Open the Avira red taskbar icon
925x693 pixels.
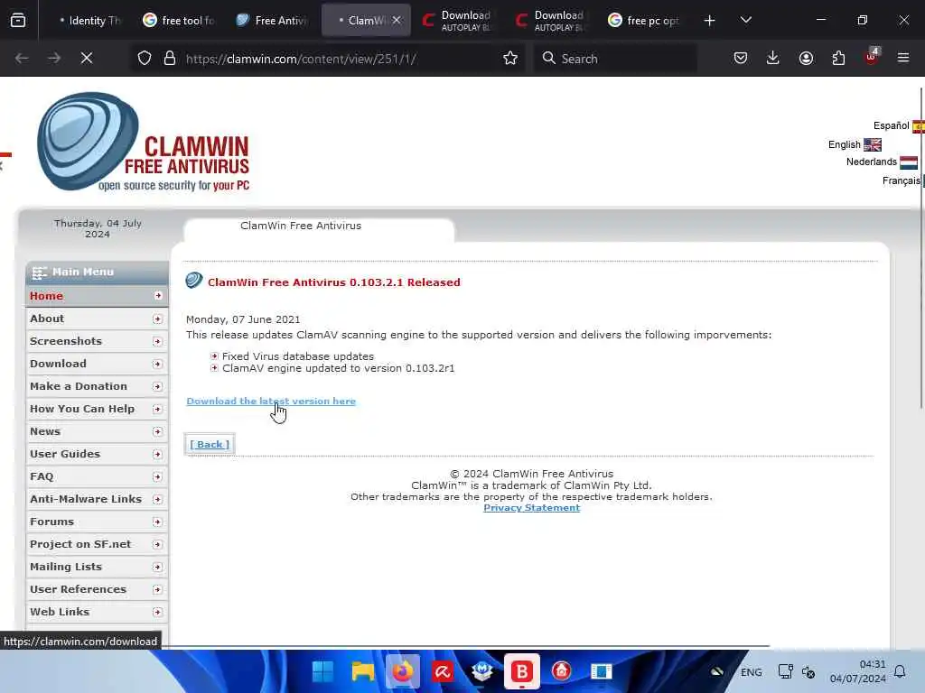pos(443,671)
